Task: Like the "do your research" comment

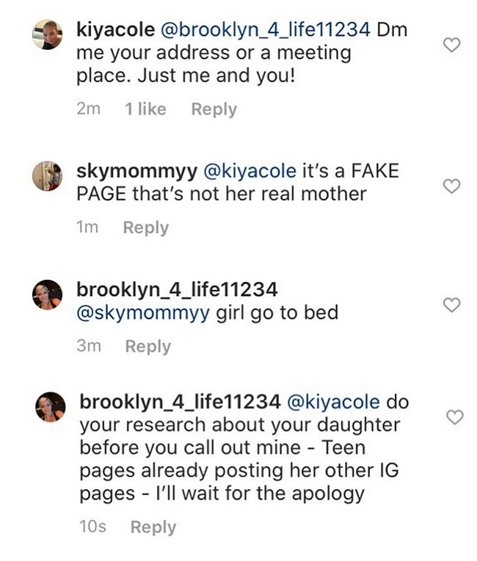Action: (455, 417)
